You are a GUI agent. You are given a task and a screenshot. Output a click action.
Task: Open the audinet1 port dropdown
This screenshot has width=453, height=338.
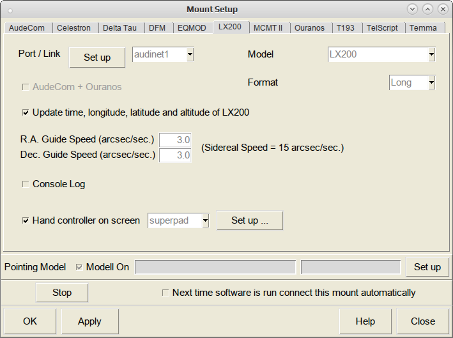(x=190, y=54)
